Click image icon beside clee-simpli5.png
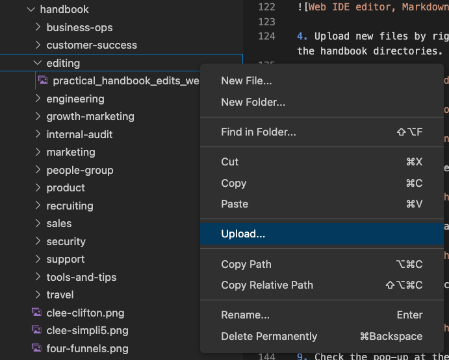 click(x=36, y=330)
